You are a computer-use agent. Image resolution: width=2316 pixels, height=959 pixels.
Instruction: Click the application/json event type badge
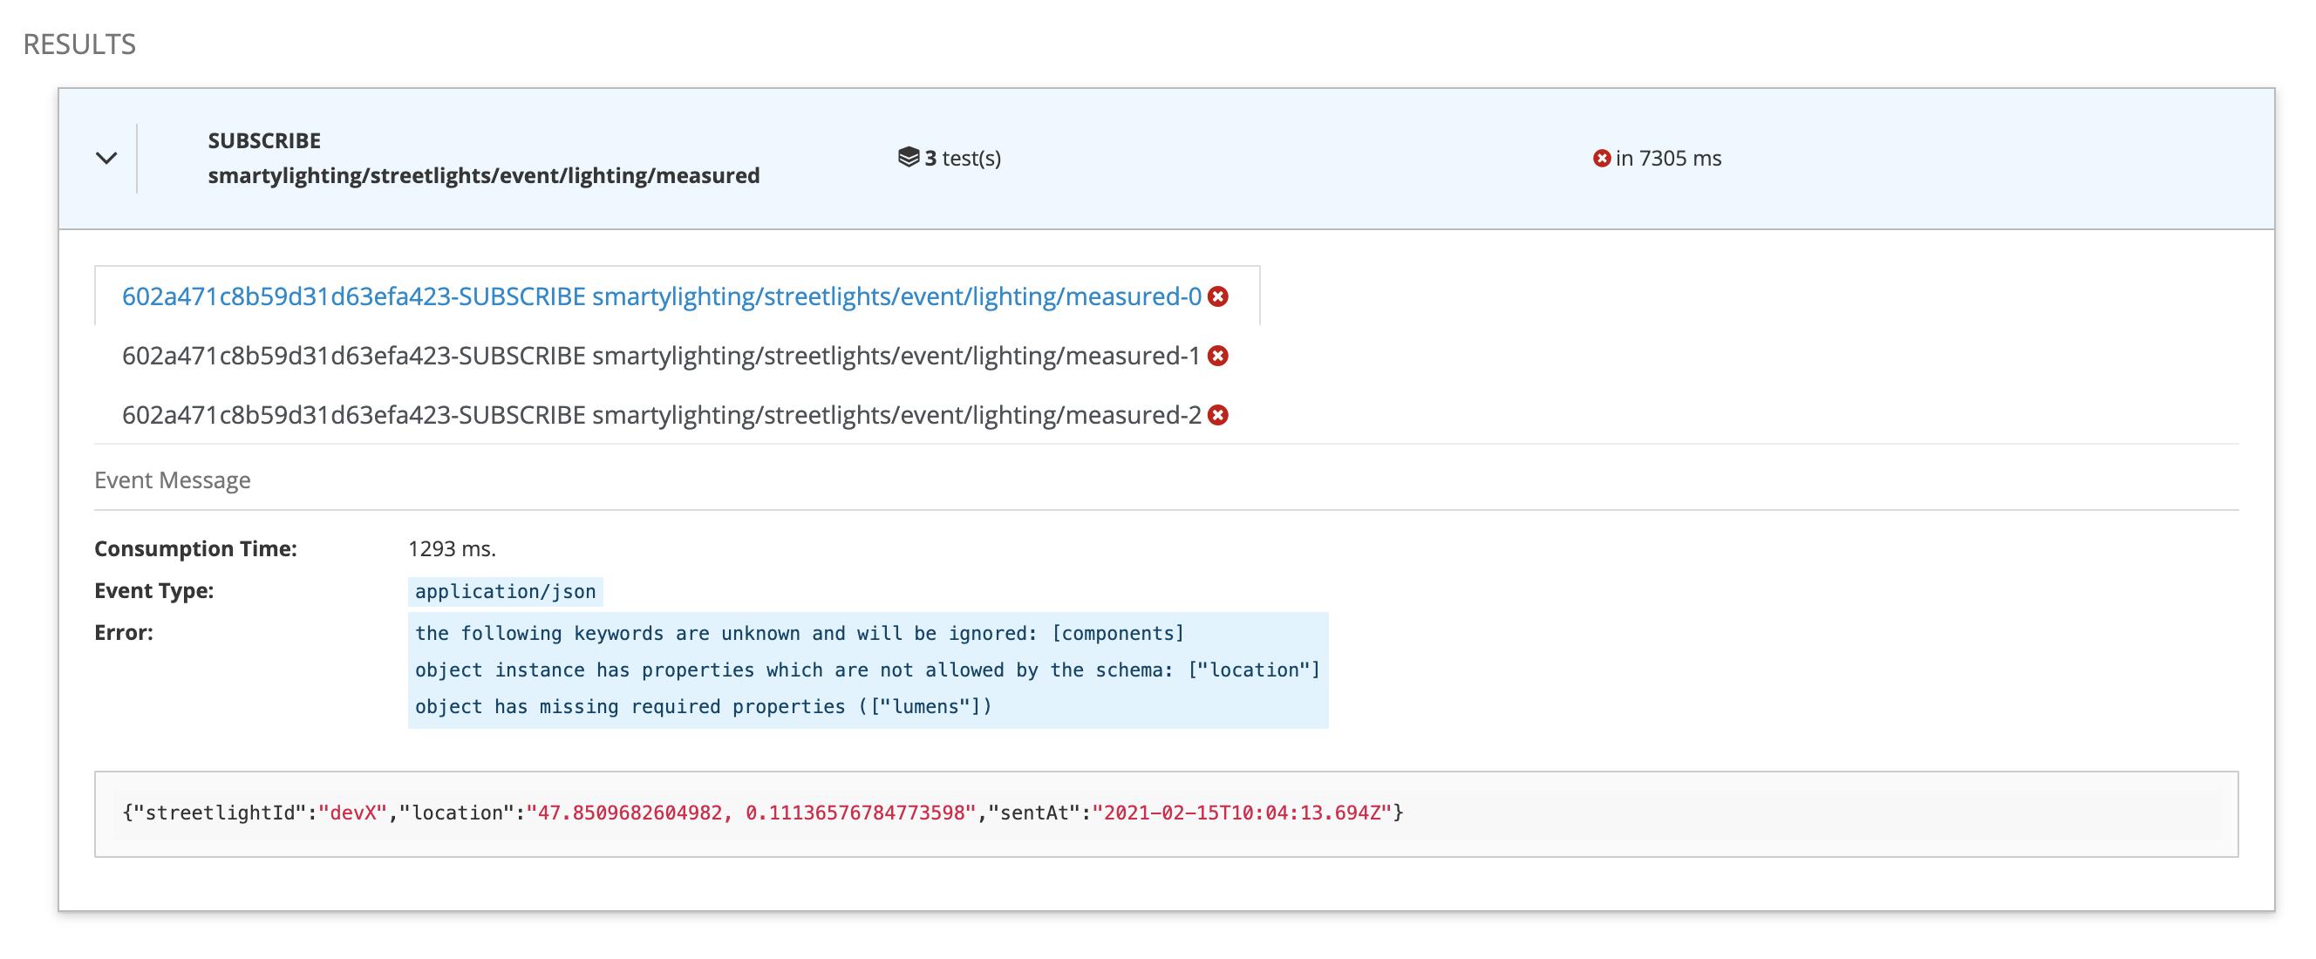505,590
